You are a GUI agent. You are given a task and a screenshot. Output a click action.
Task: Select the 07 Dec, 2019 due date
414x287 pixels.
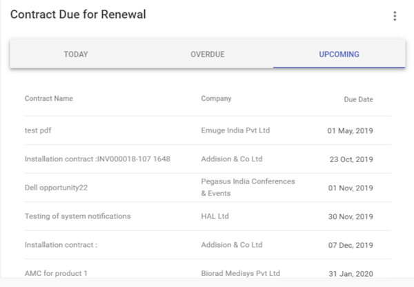(350, 245)
